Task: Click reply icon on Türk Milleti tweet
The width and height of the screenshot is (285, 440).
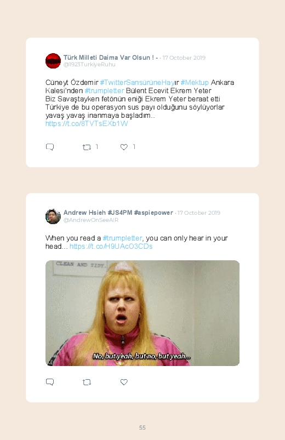Action: [x=50, y=147]
